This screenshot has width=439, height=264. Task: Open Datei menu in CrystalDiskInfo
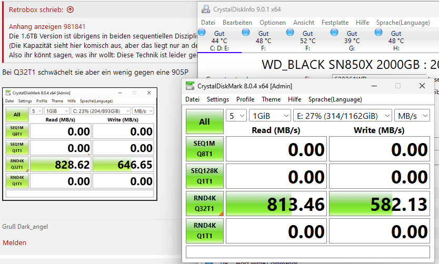(208, 23)
